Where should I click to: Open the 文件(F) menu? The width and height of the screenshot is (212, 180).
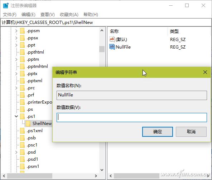(10, 14)
